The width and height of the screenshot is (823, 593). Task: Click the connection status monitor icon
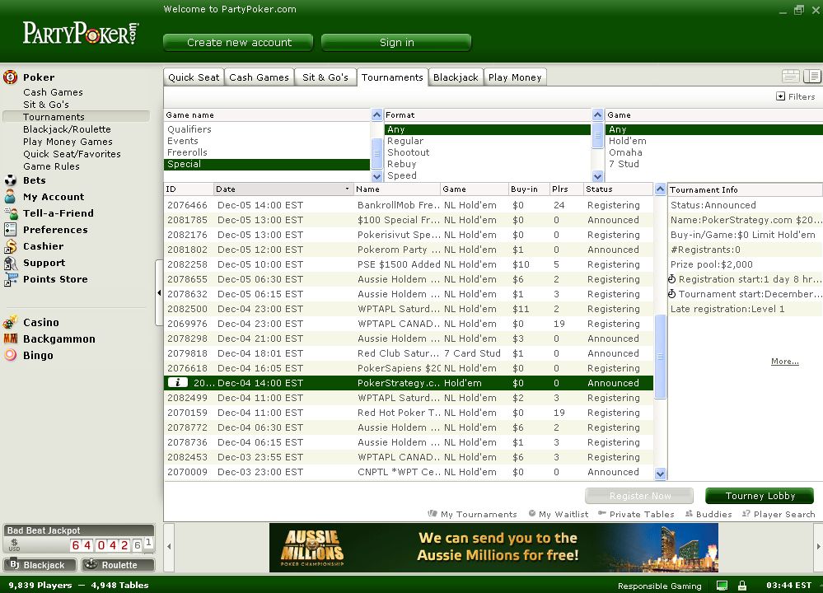pos(722,586)
